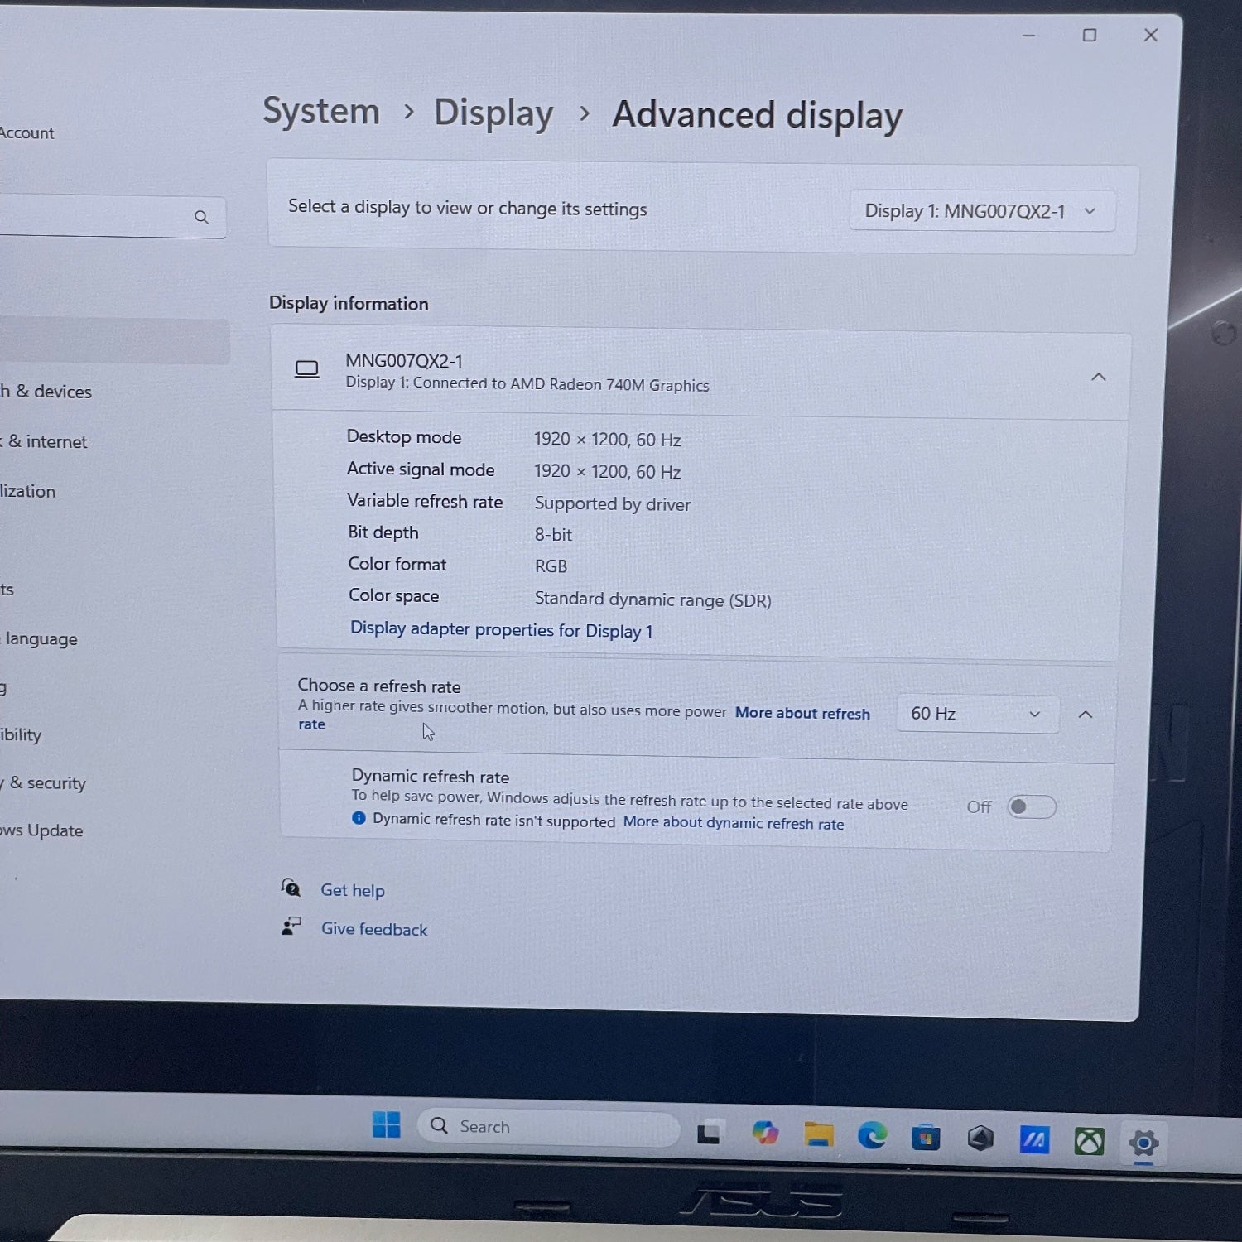Screen dimensions: 1242x1242
Task: Open the Display 1 selection dropdown
Action: 981,212
